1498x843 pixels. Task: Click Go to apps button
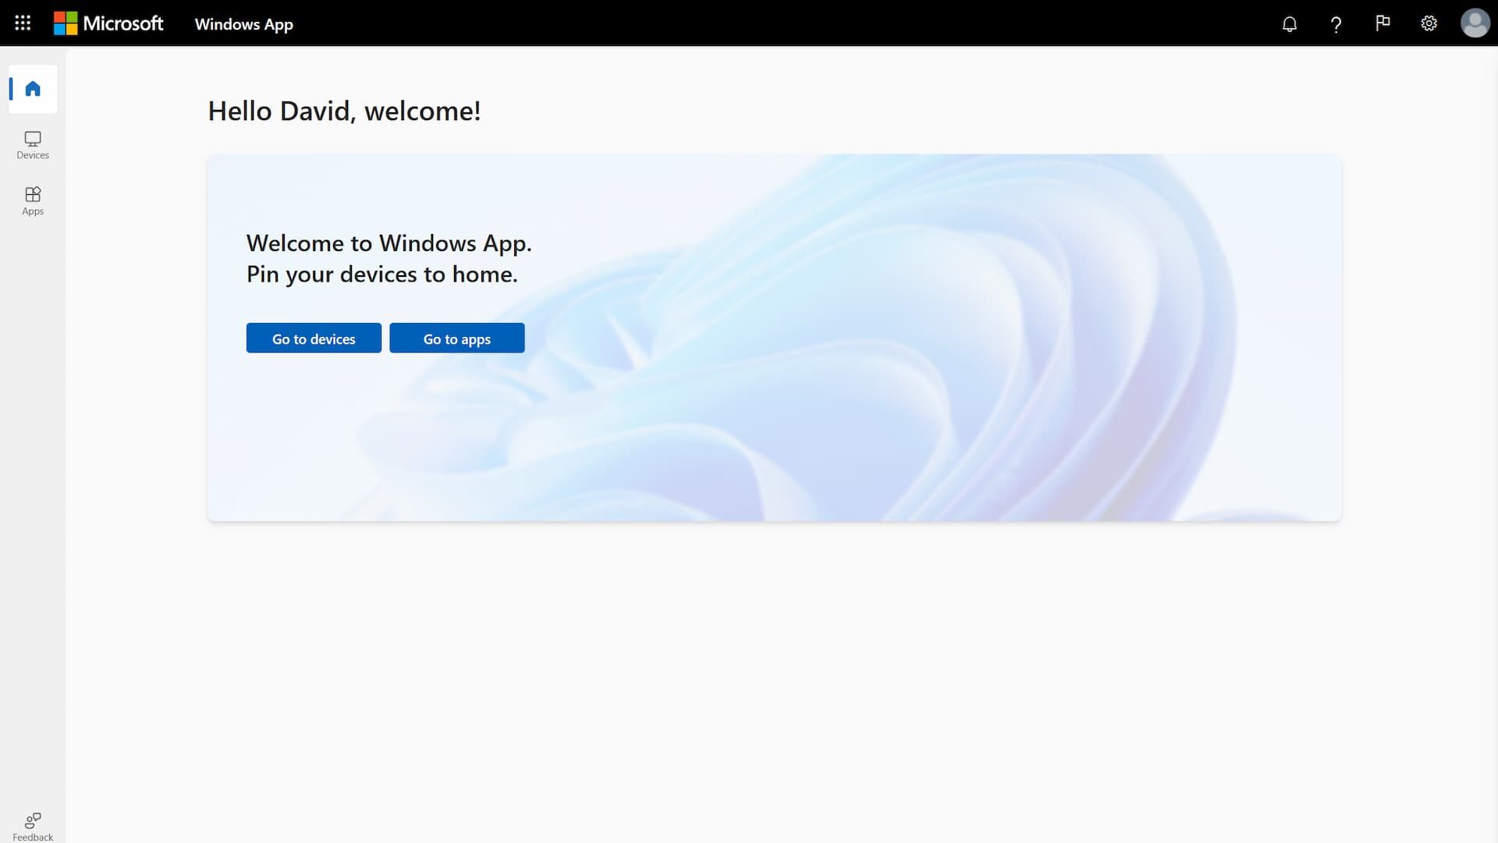pyautogui.click(x=456, y=338)
